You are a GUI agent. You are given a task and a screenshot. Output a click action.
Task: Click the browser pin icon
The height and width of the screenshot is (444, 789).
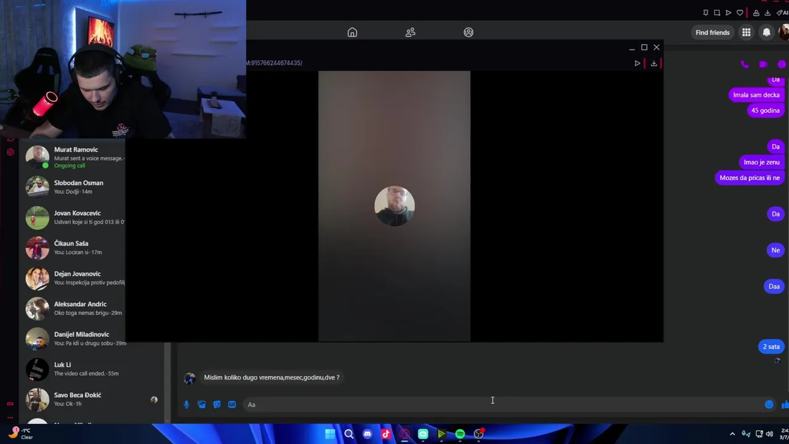point(706,13)
